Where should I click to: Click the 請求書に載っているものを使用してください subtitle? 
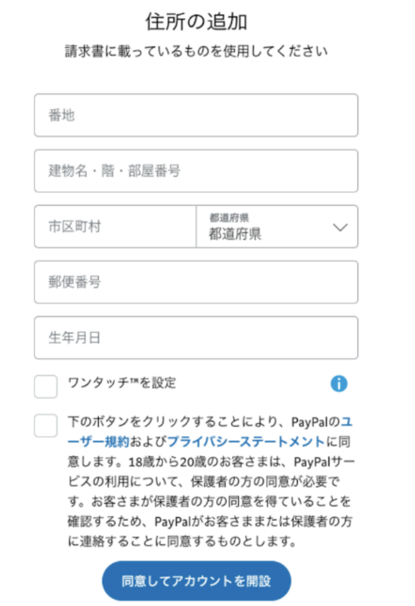[x=196, y=51]
